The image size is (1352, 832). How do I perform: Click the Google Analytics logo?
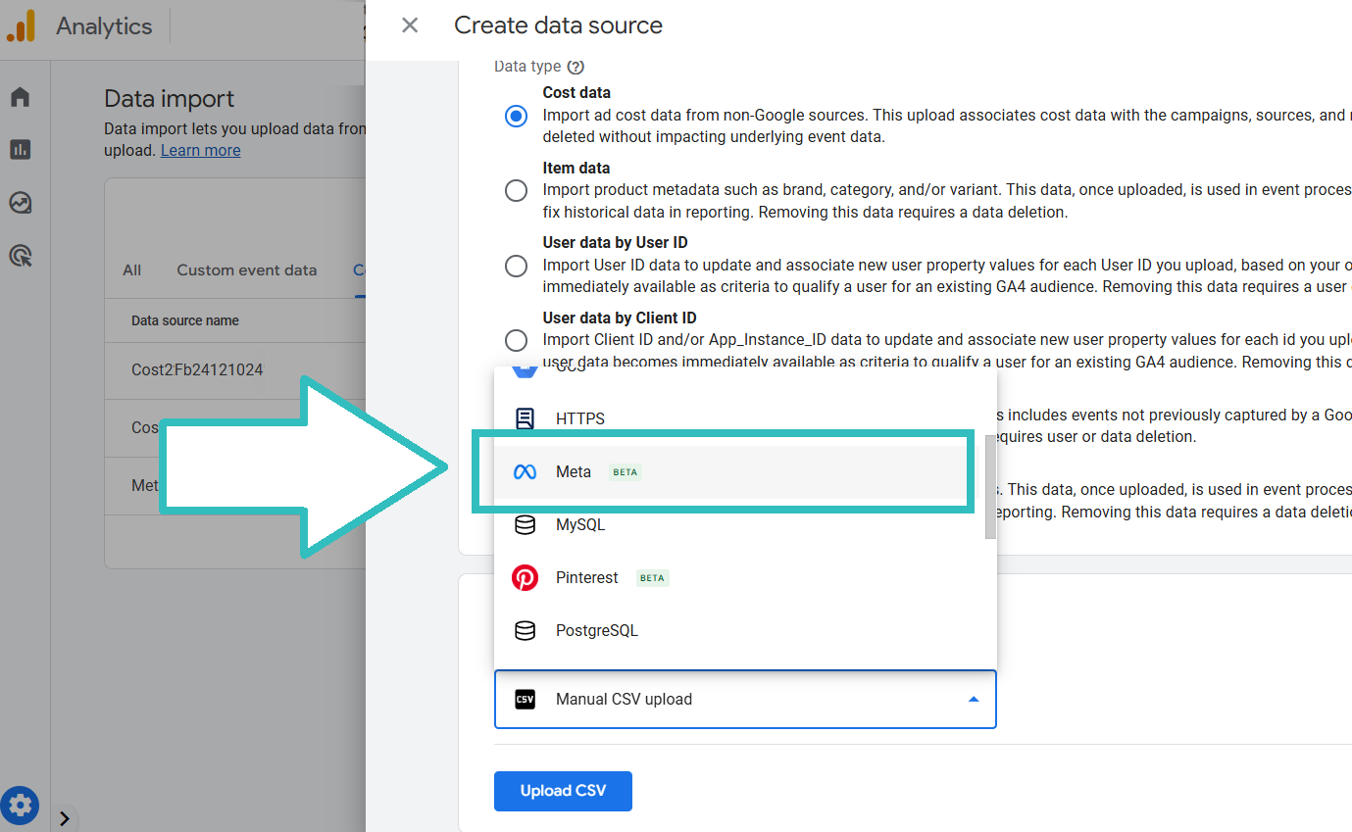pyautogui.click(x=22, y=25)
